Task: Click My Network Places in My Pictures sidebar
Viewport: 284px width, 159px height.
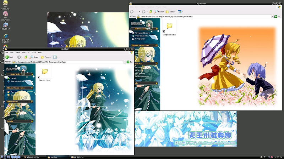Action: tap(142, 76)
